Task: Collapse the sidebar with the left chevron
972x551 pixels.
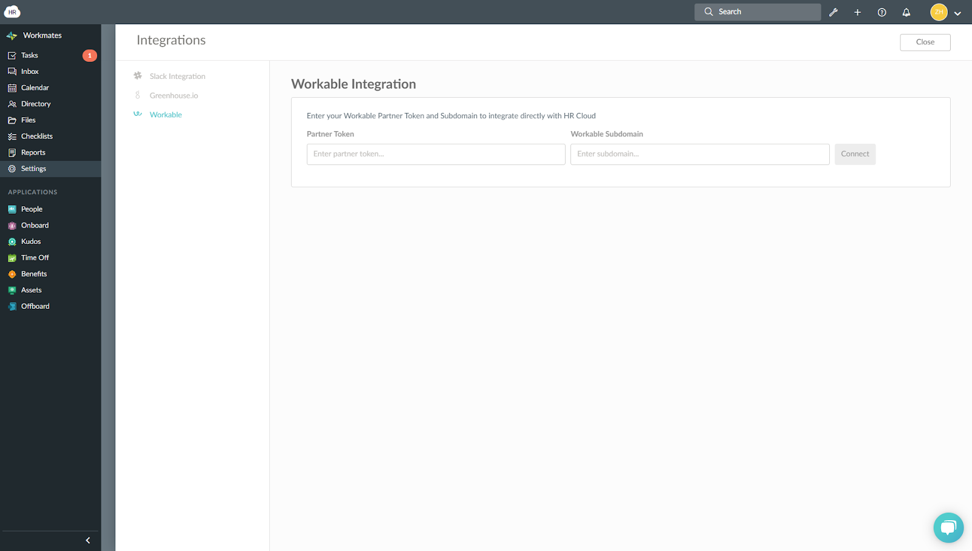Action: tap(88, 540)
